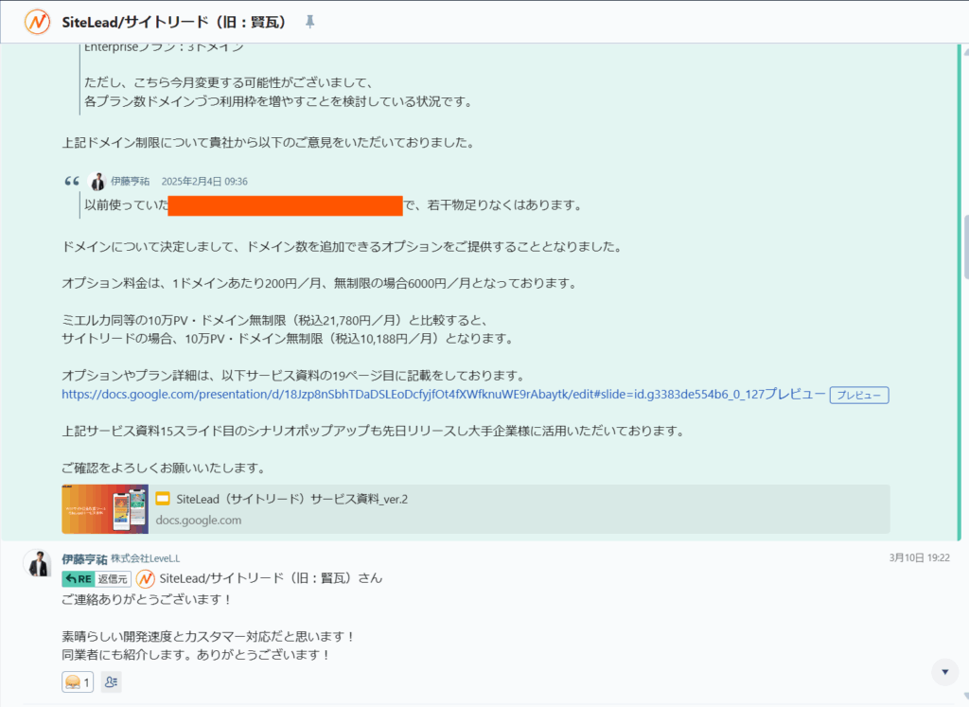
Task: Click the line ご確認をよろしくお願いいたします。
Action: click(x=165, y=468)
